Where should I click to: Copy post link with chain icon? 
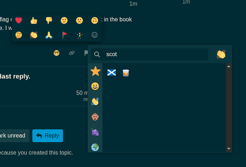(72, 53)
